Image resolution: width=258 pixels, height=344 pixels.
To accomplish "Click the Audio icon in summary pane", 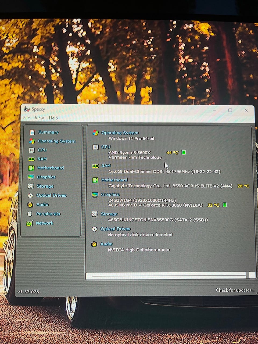I will pos(94,244).
